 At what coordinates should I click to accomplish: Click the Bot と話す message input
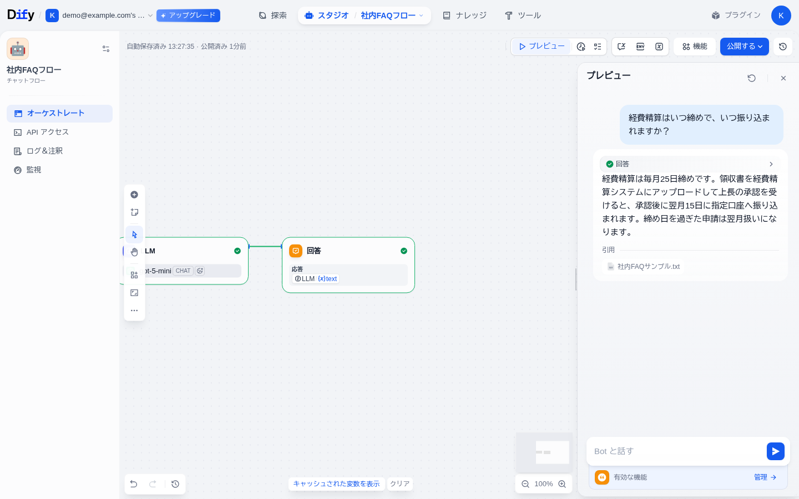[677, 451]
